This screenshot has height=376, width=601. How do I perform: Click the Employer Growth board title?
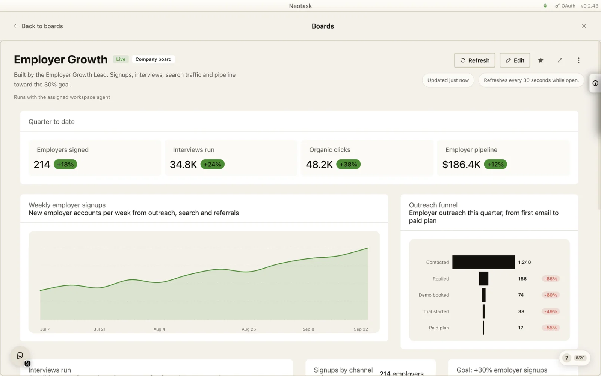pos(61,59)
